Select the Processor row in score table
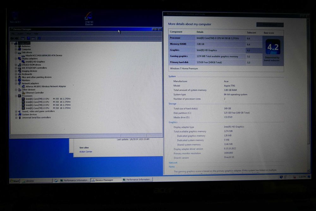Viewport: 316px width, 211px height. point(215,38)
